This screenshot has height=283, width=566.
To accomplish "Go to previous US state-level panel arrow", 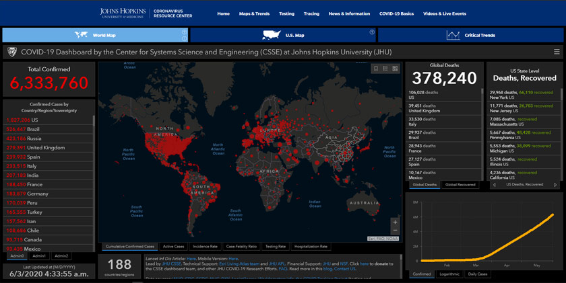I will pyautogui.click(x=494, y=185).
